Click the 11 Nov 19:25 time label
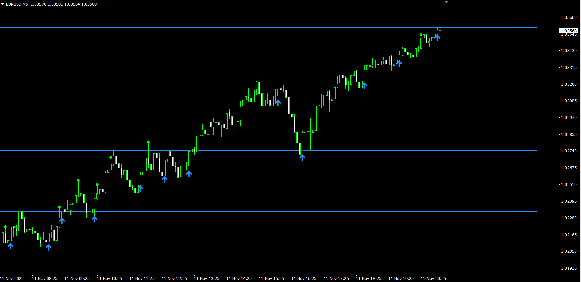Screen dimensions: 581x282 coord(401,279)
